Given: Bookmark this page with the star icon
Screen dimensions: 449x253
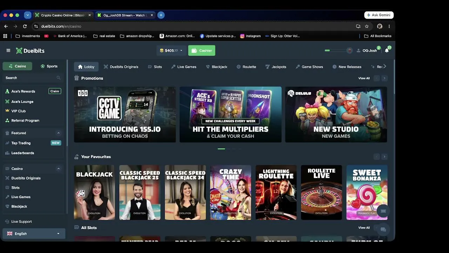Looking at the screenshot, I should click(x=367, y=26).
